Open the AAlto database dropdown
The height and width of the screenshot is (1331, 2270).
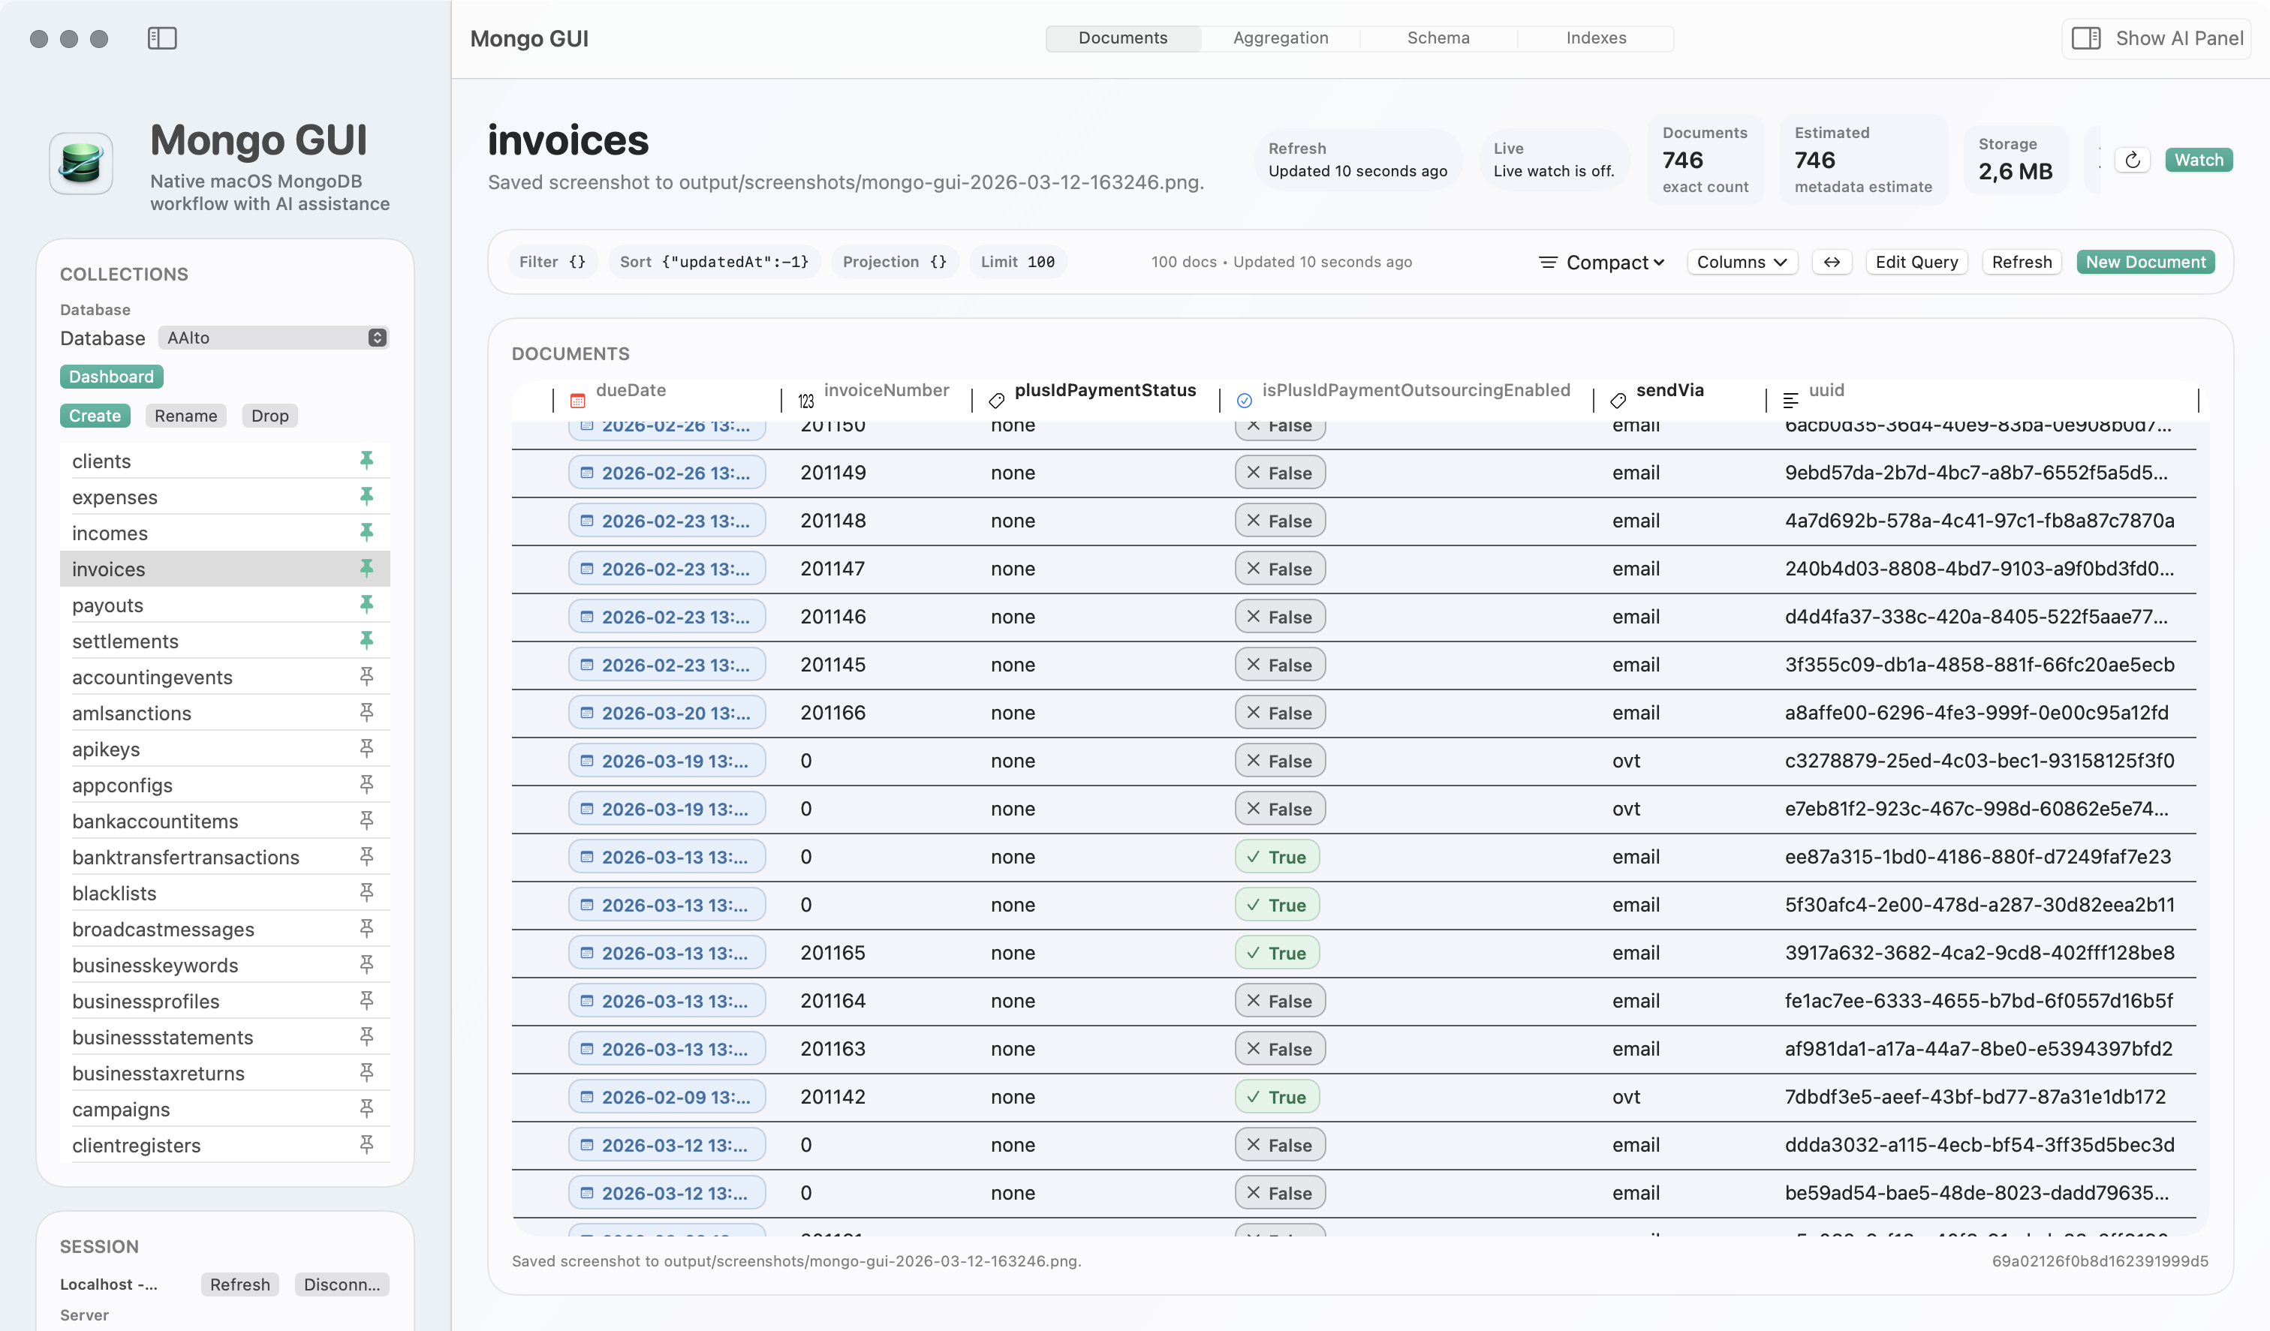point(274,338)
